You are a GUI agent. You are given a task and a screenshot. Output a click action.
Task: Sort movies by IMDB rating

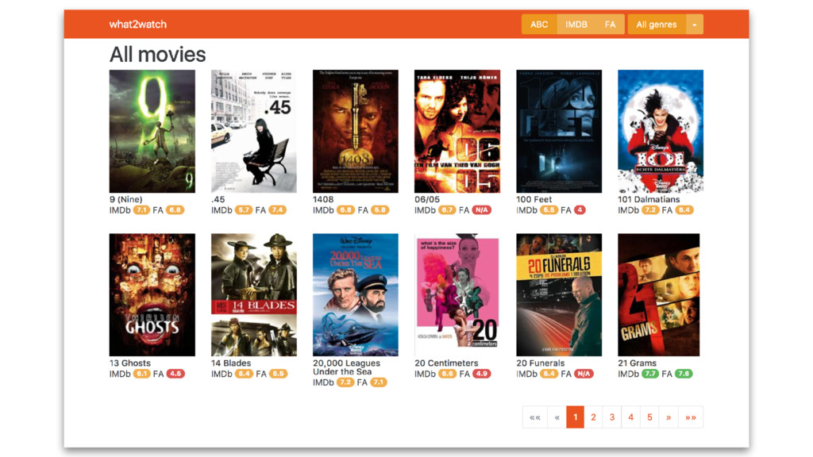(576, 25)
